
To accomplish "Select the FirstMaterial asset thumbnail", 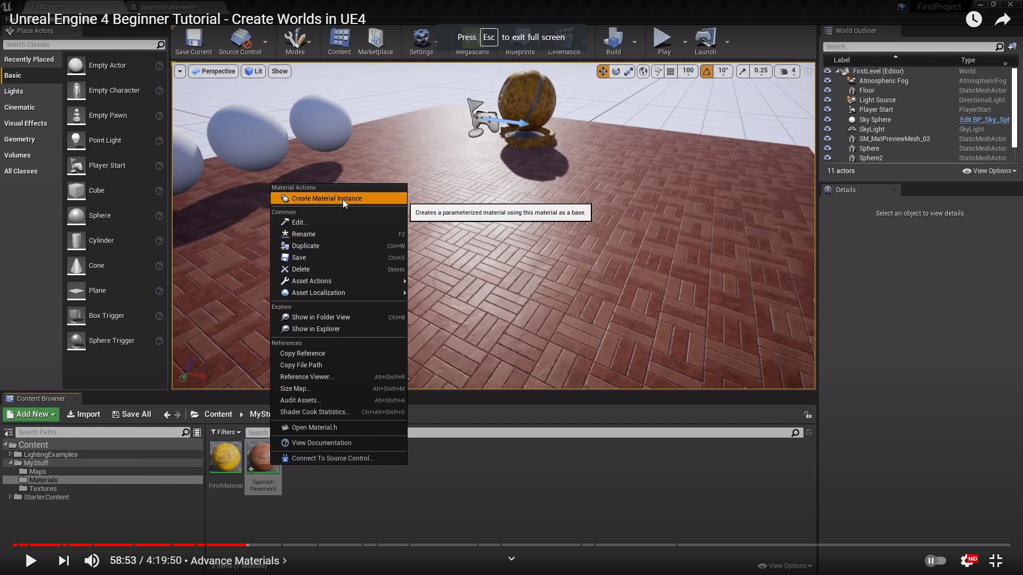I will [225, 457].
